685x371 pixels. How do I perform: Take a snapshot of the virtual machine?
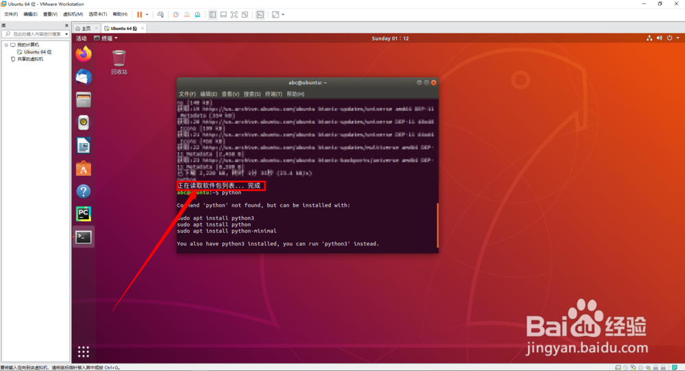click(175, 14)
